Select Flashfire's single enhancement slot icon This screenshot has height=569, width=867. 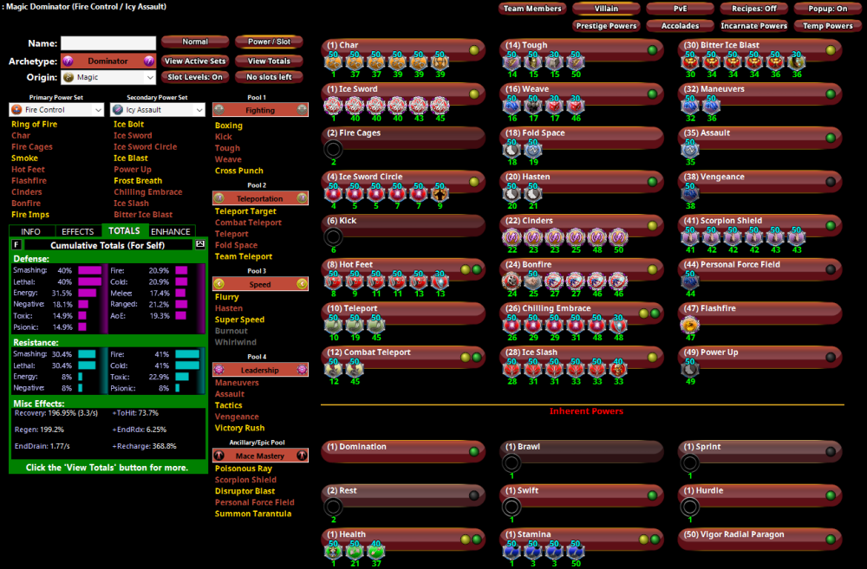tap(690, 326)
